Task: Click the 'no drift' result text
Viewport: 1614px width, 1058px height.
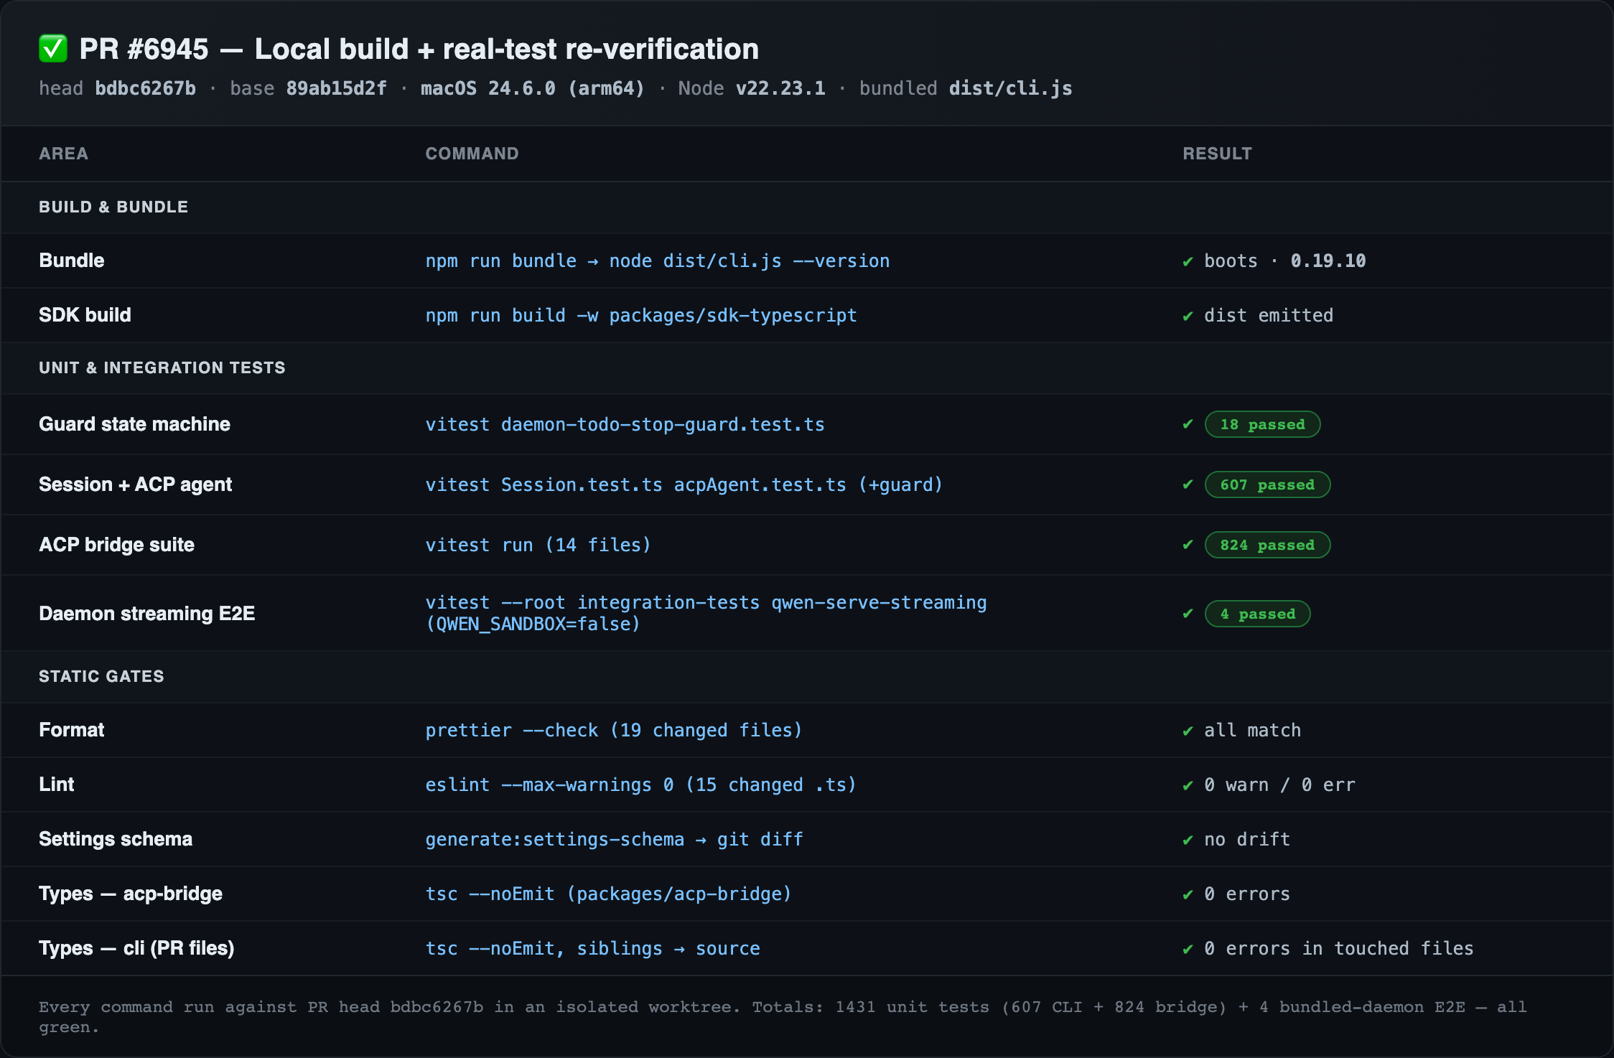Action: [1247, 840]
